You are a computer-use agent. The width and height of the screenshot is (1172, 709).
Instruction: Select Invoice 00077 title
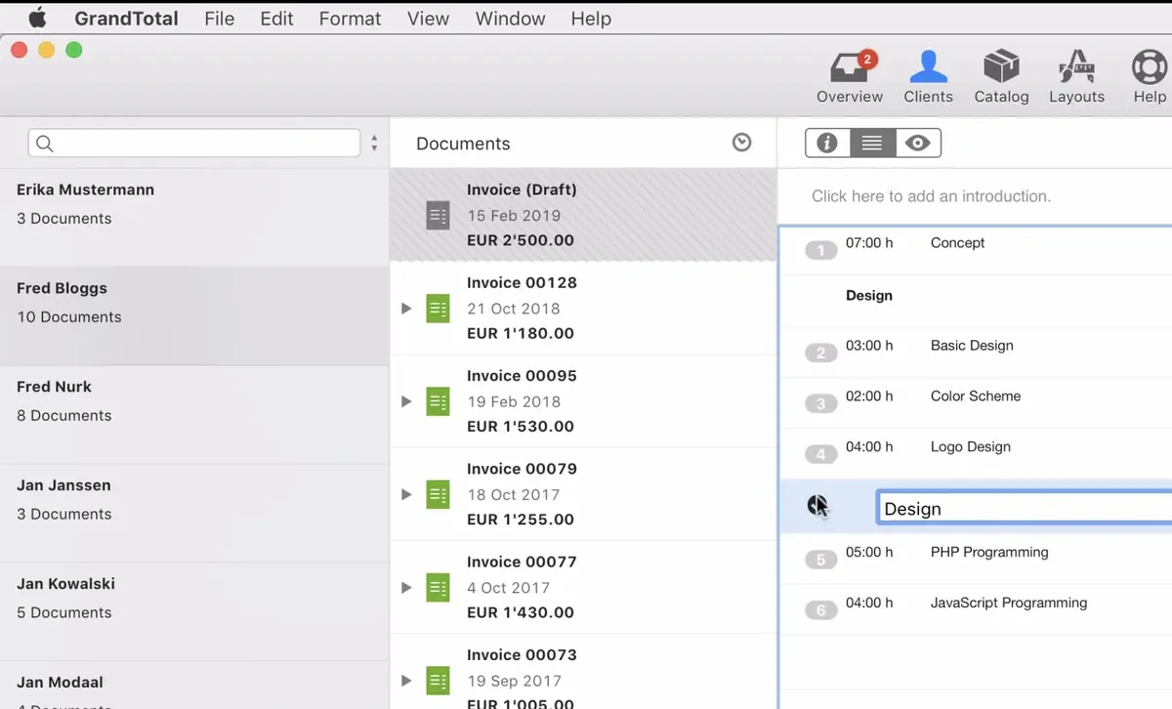[x=522, y=562]
